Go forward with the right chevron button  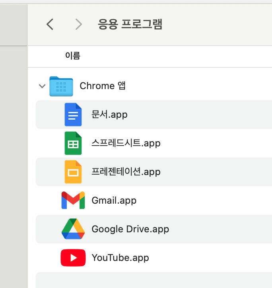coord(79,24)
